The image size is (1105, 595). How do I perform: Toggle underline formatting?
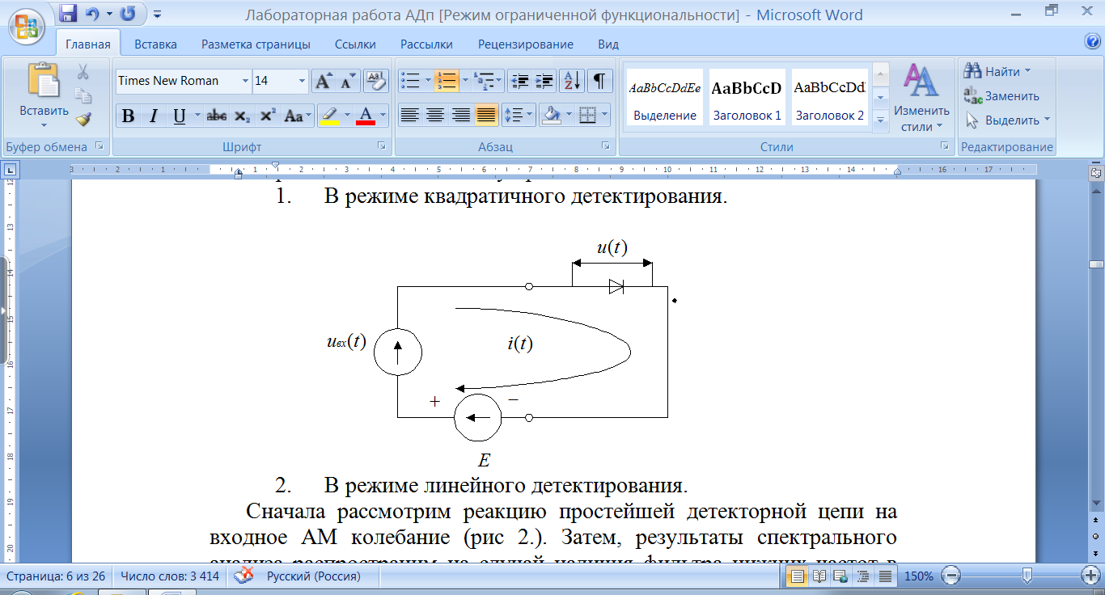(x=177, y=116)
